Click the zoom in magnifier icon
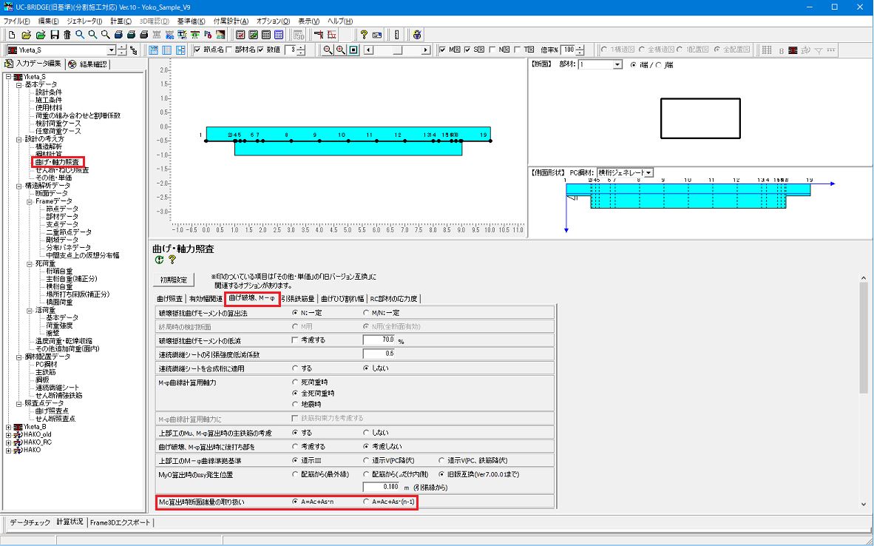Screen dimensions: 874x546 click(x=341, y=50)
